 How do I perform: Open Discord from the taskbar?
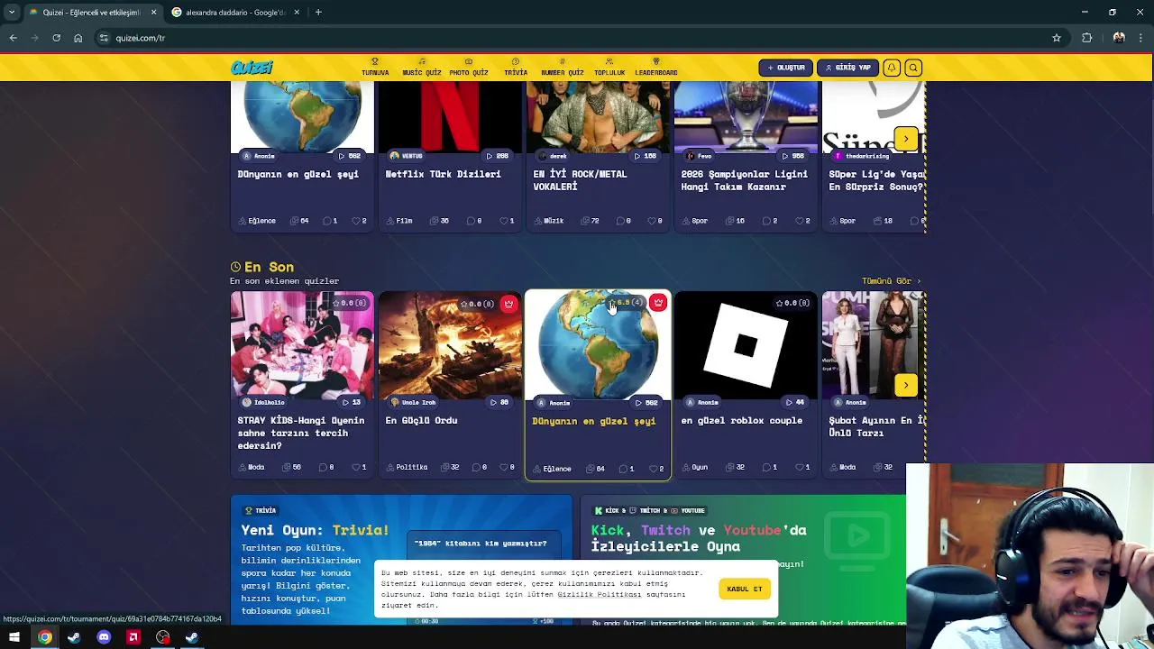[104, 637]
